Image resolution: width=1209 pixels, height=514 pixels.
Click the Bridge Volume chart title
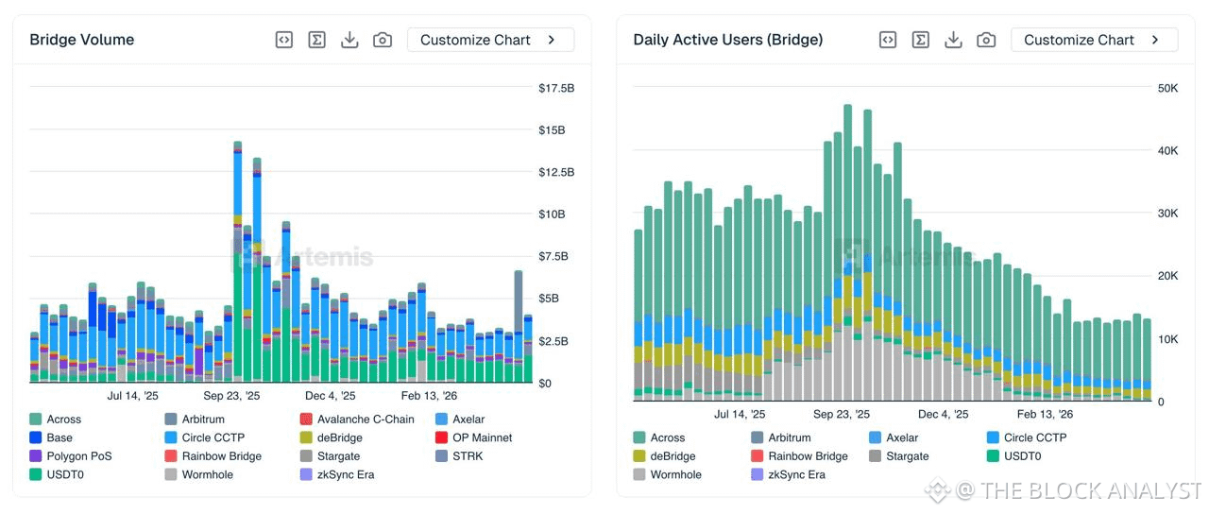[x=82, y=40]
